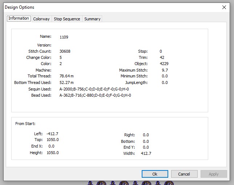Click the Trim value 42

coord(162,57)
